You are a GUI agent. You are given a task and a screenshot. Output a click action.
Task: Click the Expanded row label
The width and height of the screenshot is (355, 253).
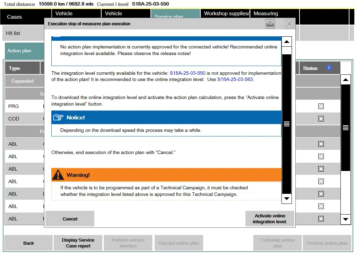coord(23,81)
